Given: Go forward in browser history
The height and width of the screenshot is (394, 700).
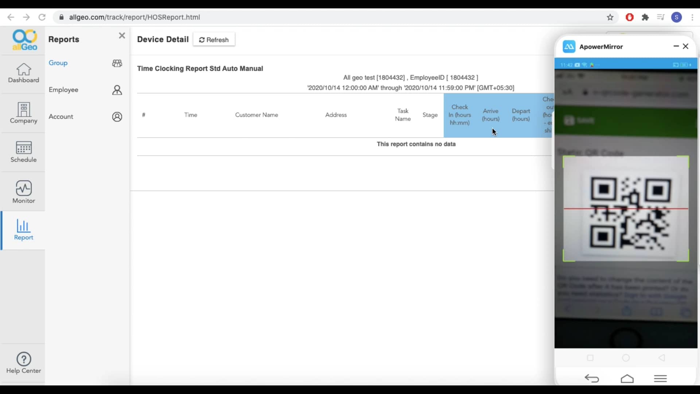Looking at the screenshot, I should 26,17.
